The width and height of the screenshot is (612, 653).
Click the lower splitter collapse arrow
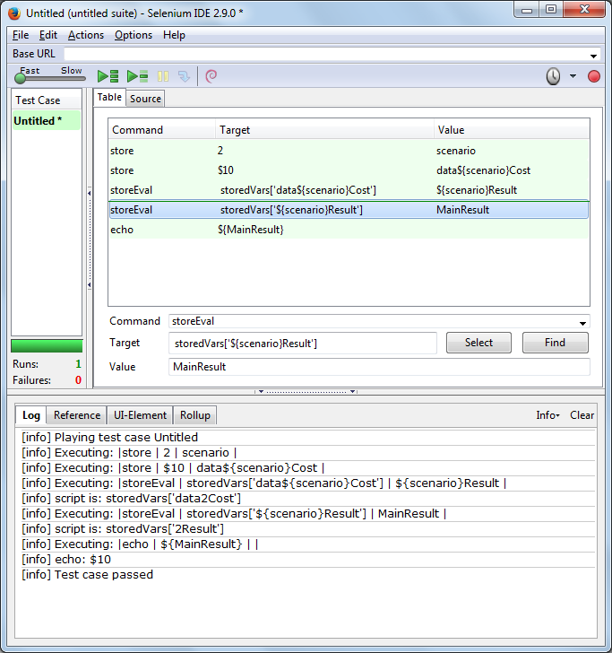click(89, 285)
